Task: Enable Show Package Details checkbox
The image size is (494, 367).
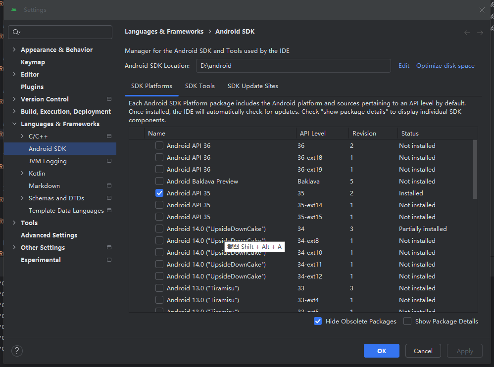Action: click(x=407, y=321)
